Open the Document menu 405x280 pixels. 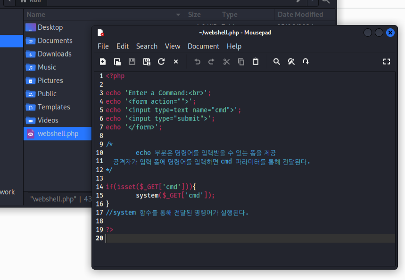203,46
